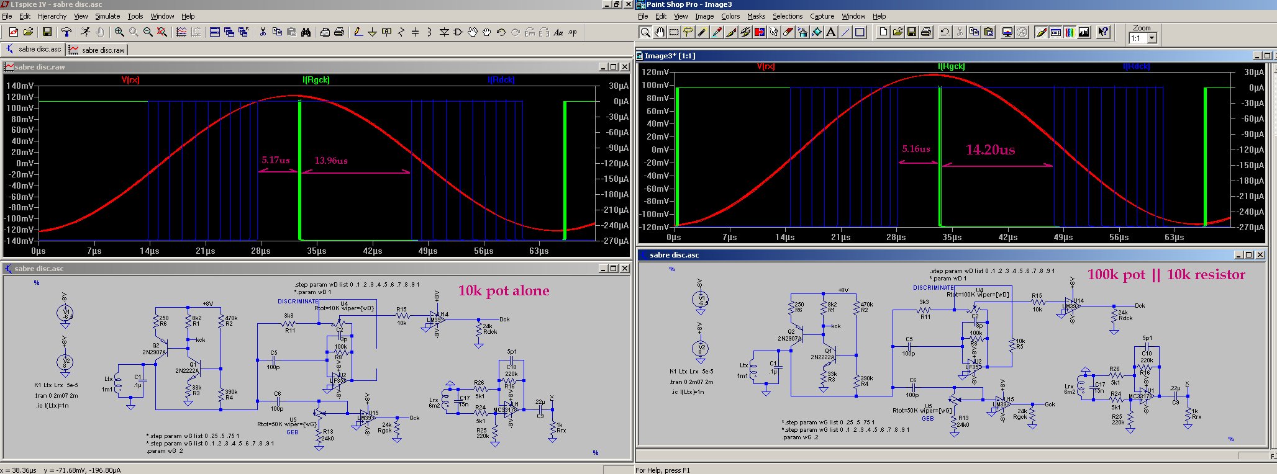Pick the Resistor placement tool
Viewport: 1277px width, 474px height.
401,32
